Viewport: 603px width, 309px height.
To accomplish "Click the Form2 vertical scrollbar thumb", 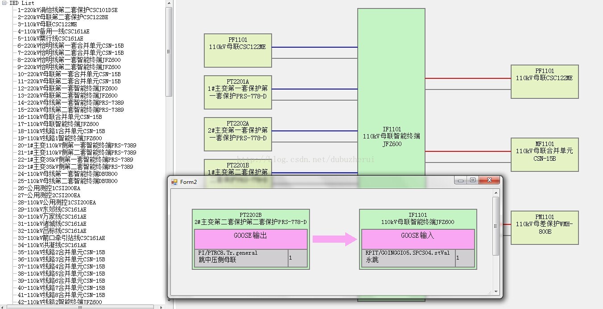I will [x=496, y=226].
